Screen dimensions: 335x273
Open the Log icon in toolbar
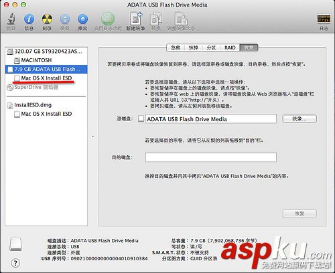coord(324,19)
